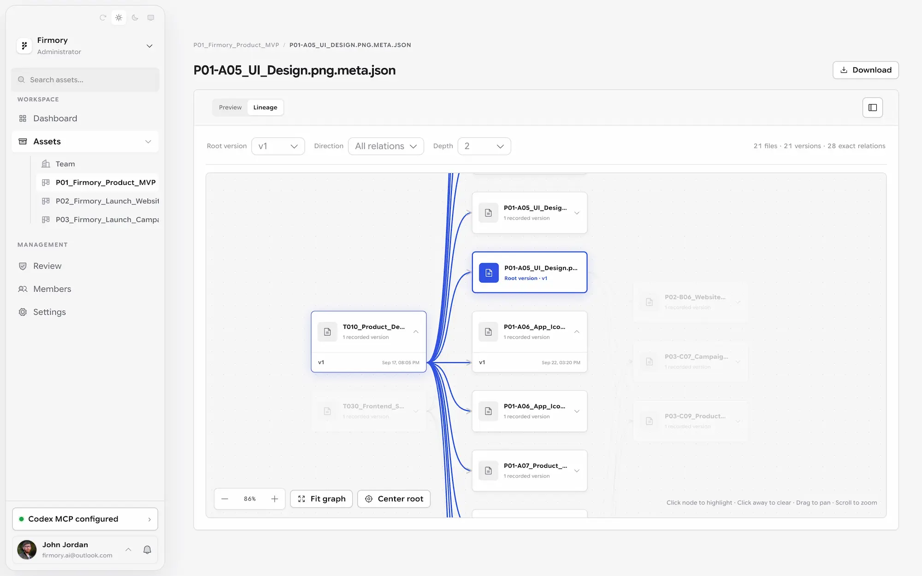Zoom out with the minus button

pyautogui.click(x=225, y=499)
